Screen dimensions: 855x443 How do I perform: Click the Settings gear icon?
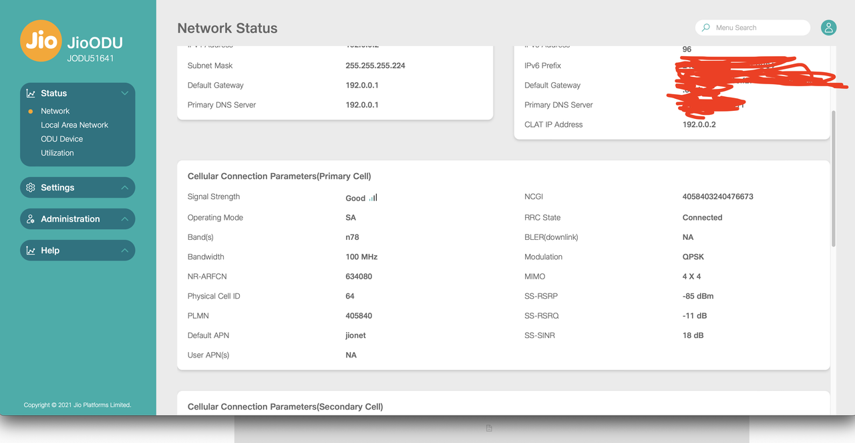(x=30, y=188)
